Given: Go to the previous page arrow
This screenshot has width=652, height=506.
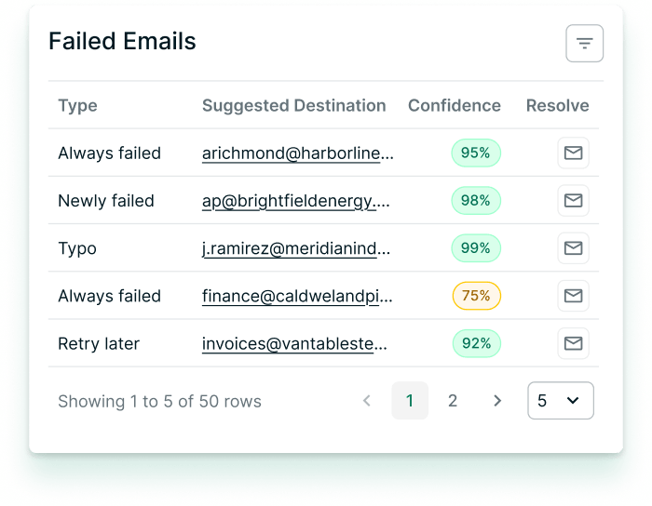Looking at the screenshot, I should pyautogui.click(x=367, y=401).
